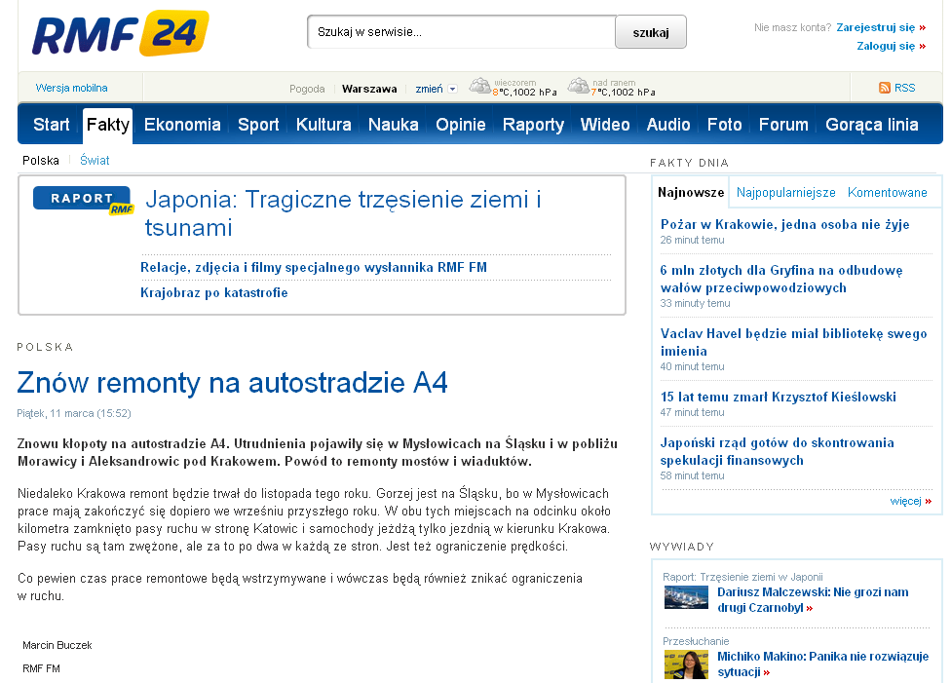
Task: Focus the 'Szukaj w serwisie' search field
Action: 461,32
